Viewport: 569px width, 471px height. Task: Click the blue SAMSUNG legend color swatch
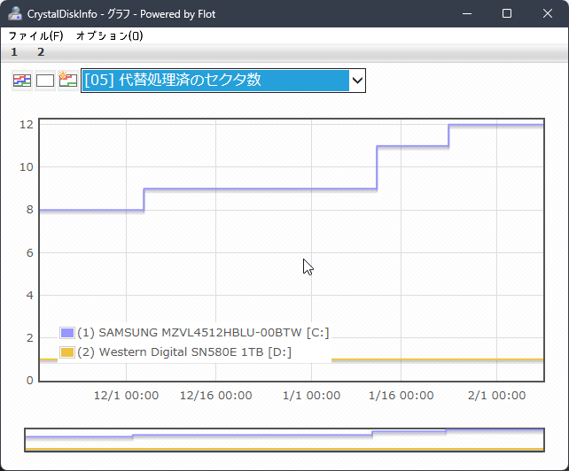tap(66, 333)
